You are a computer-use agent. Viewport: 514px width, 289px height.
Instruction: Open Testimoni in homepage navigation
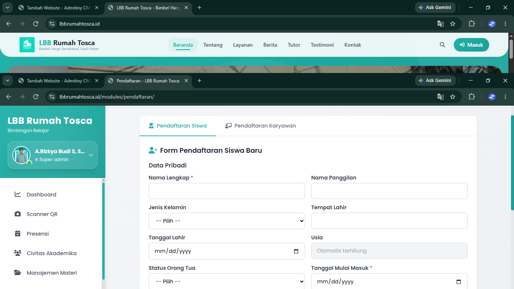pos(322,45)
